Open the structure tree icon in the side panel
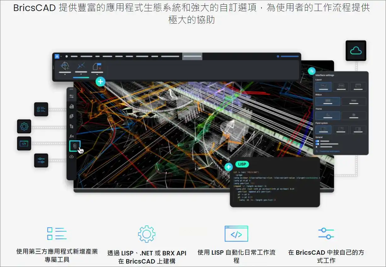The width and height of the screenshot is (386, 267). coord(71,126)
